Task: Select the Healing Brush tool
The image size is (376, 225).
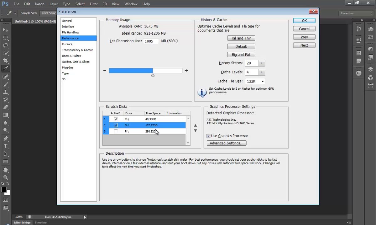Action: click(6, 77)
